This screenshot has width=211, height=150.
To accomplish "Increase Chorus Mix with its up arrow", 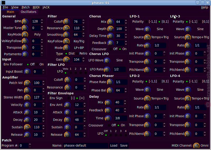I will tap(126, 21).
